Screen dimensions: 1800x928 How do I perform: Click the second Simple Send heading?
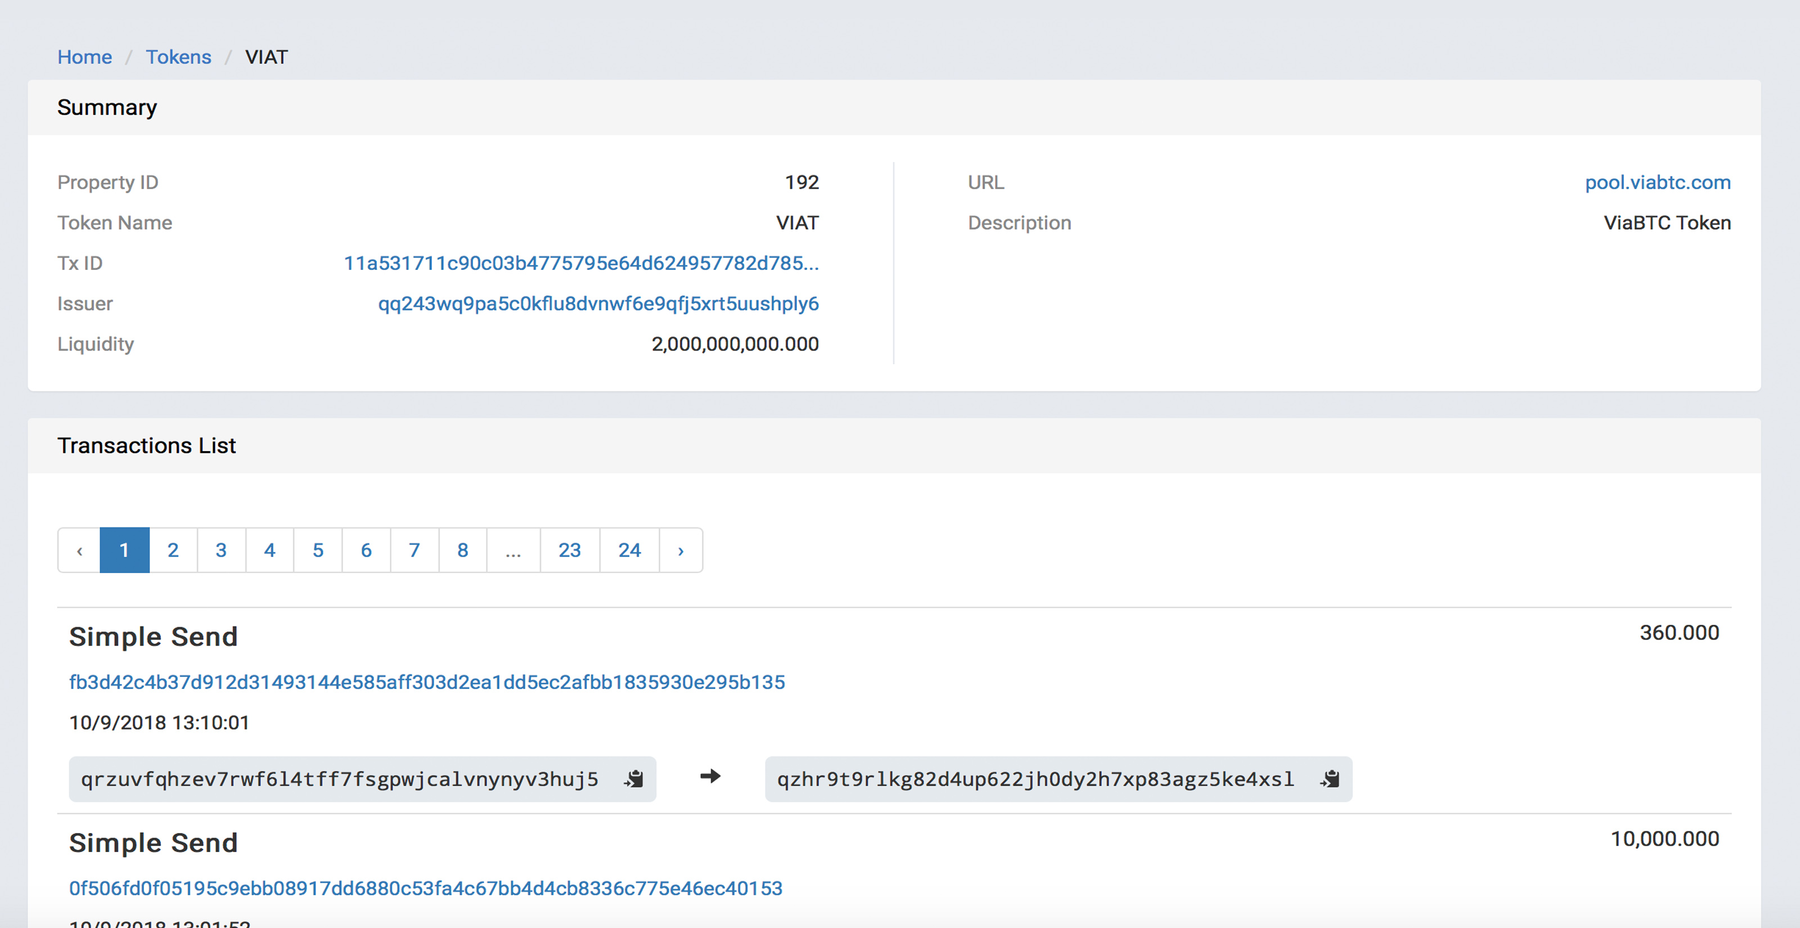click(x=154, y=843)
